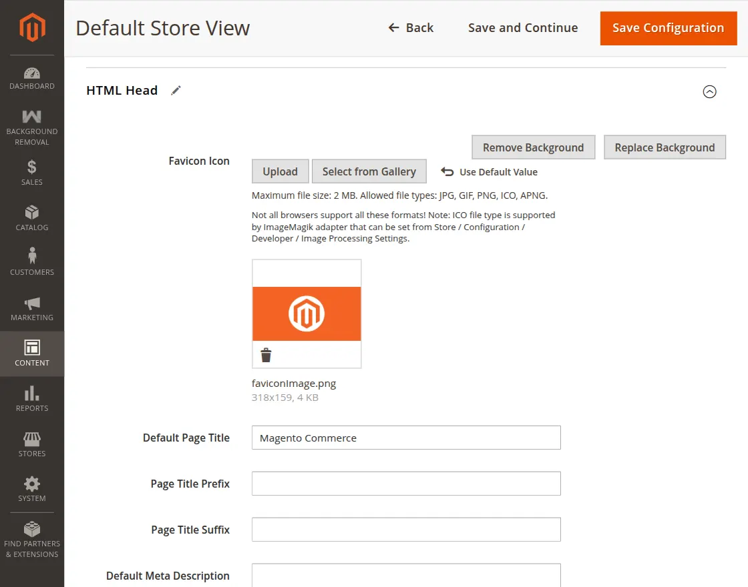Open the Stores menu entry
This screenshot has height=587, width=748.
pyautogui.click(x=31, y=443)
